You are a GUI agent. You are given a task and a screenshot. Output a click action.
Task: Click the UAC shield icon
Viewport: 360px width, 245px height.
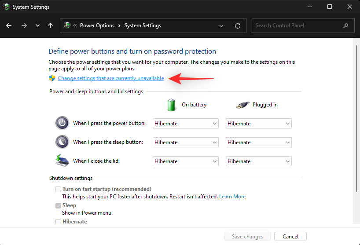click(x=52, y=78)
